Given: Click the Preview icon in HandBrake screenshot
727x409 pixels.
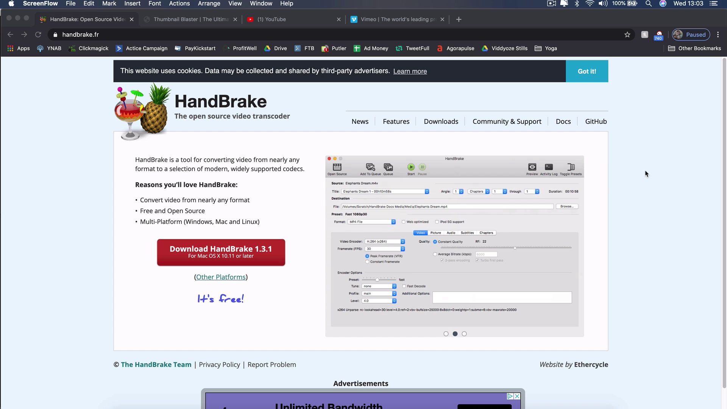Looking at the screenshot, I should (x=532, y=169).
